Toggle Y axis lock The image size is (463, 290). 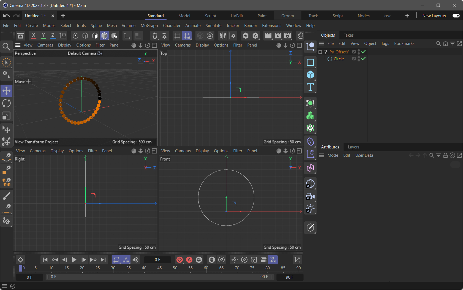coord(43,36)
